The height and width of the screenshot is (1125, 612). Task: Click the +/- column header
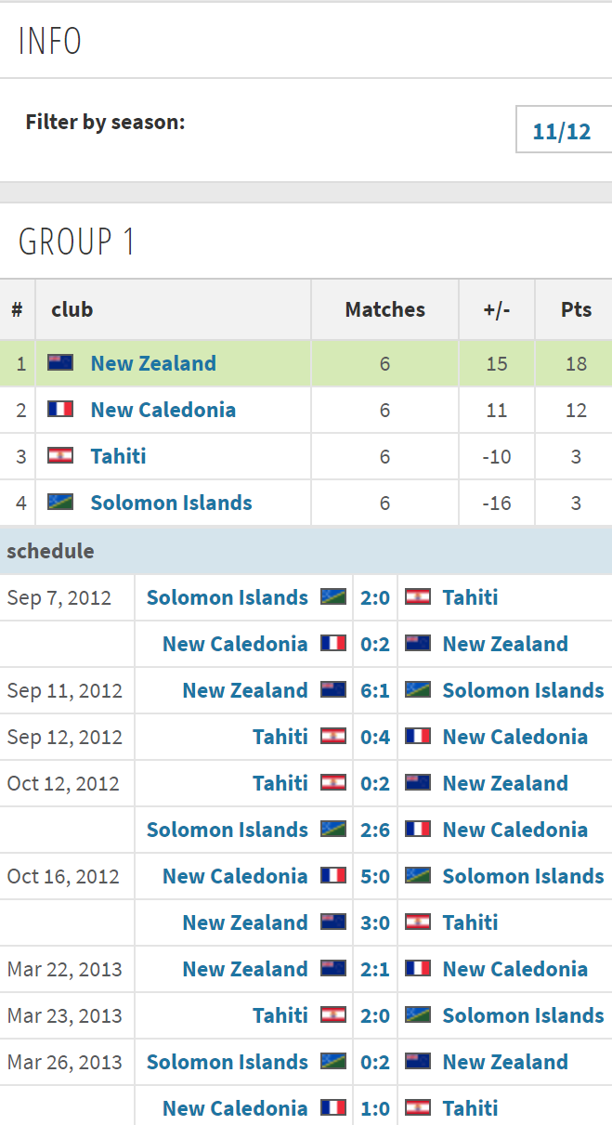(497, 309)
